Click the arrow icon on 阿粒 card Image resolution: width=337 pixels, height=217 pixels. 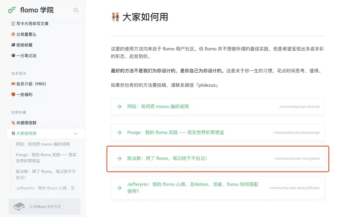(119, 107)
